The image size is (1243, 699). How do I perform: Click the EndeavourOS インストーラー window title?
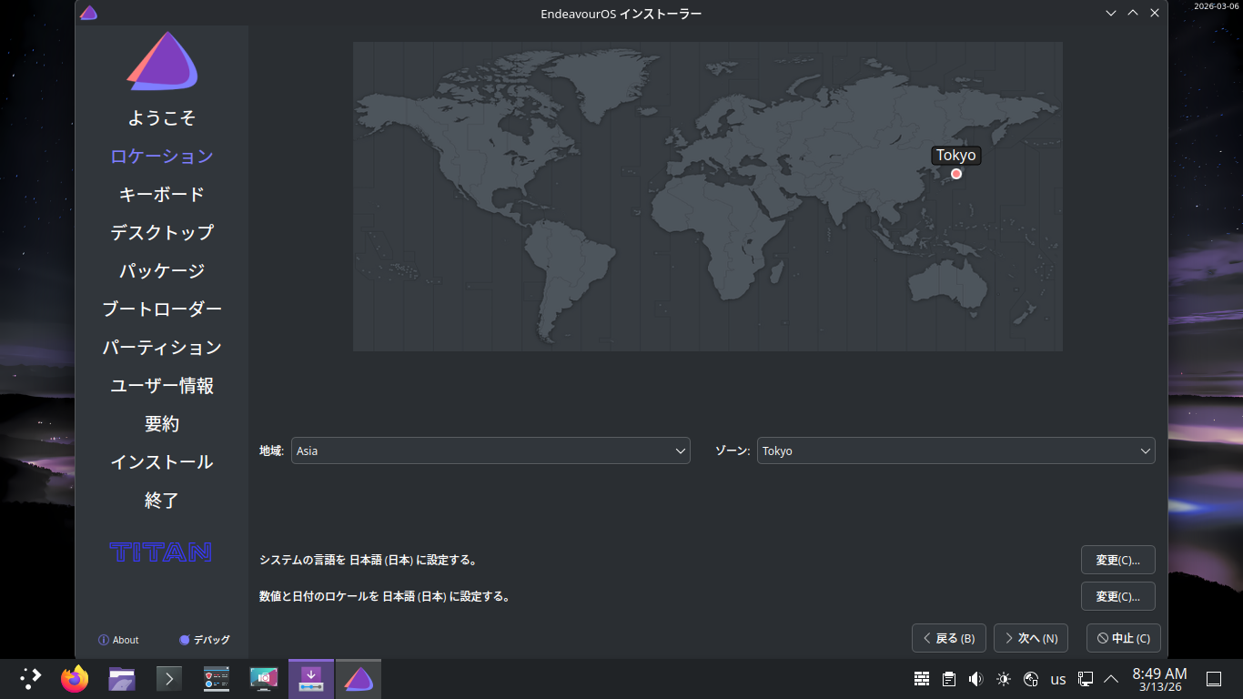click(621, 14)
